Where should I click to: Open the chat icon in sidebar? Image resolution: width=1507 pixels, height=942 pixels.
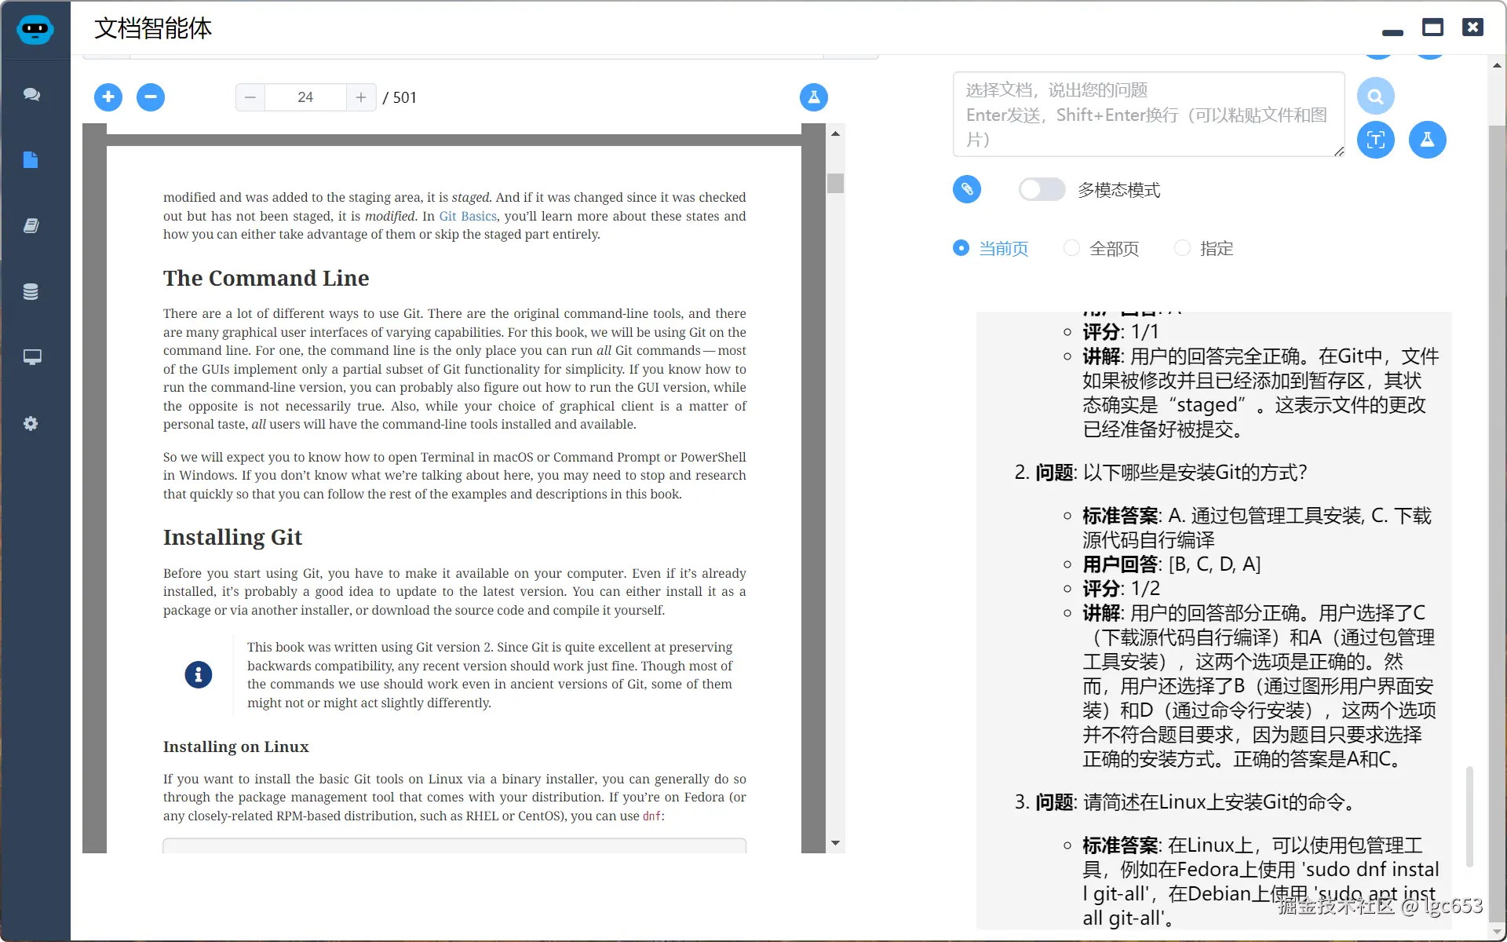tap(31, 94)
